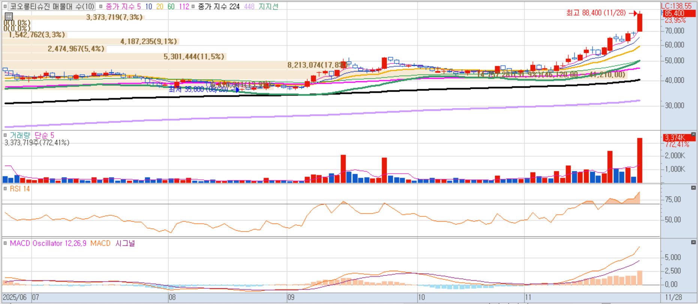The height and width of the screenshot is (304, 698).
Task: Click the 8,213,074(17.8%) volume profile bar
Action: tap(174, 65)
